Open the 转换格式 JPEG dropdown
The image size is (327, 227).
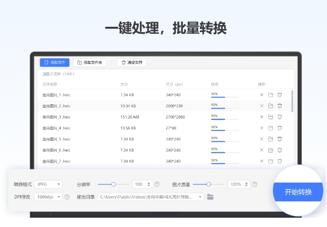tap(48, 184)
